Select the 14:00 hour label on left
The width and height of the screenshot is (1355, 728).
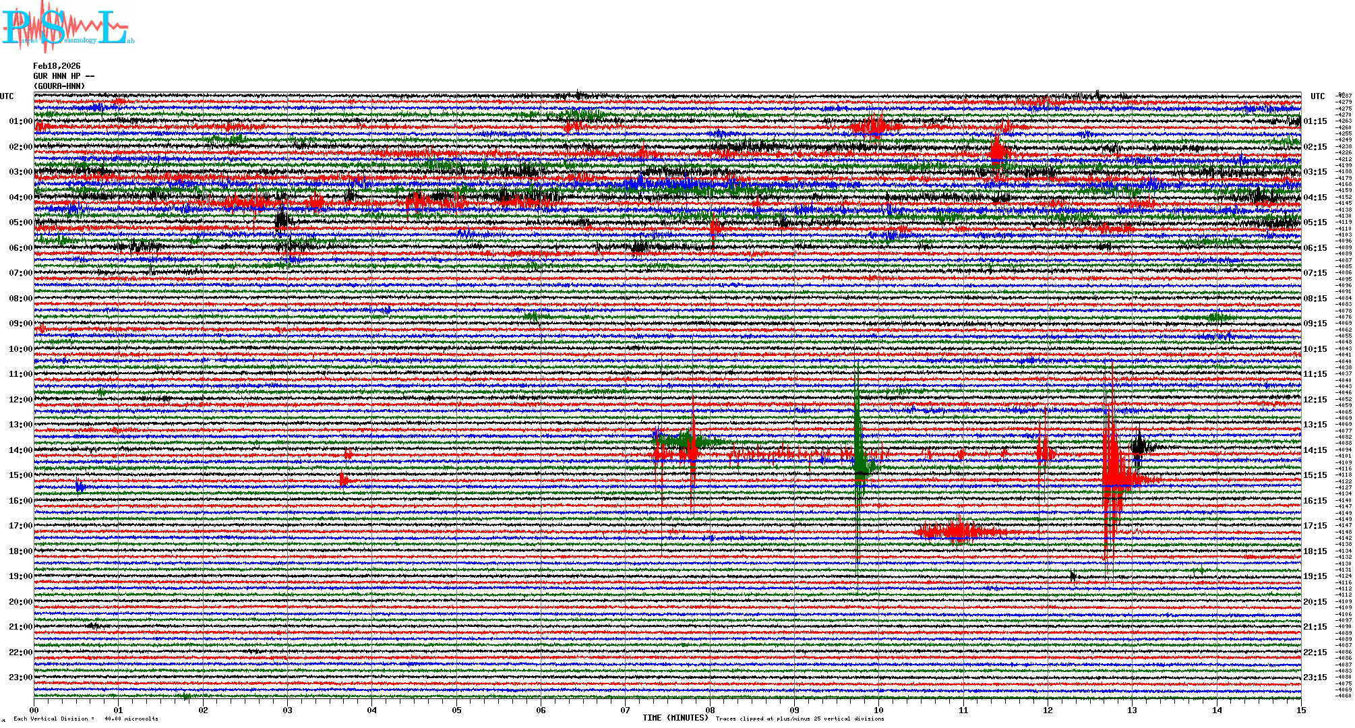[20, 450]
